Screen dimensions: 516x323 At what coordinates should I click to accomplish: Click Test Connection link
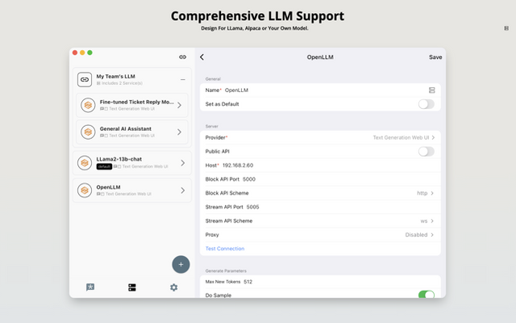pos(225,249)
